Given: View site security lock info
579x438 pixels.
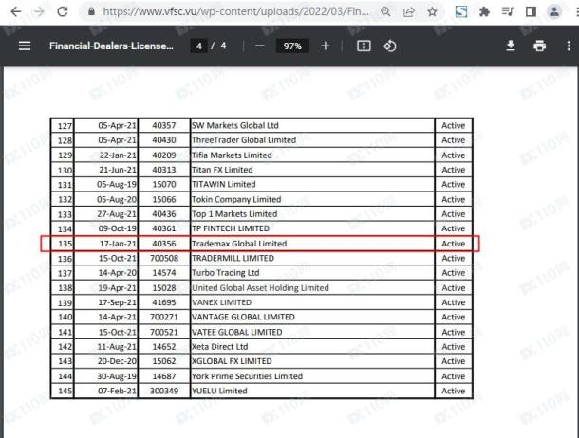Looking at the screenshot, I should 91,11.
